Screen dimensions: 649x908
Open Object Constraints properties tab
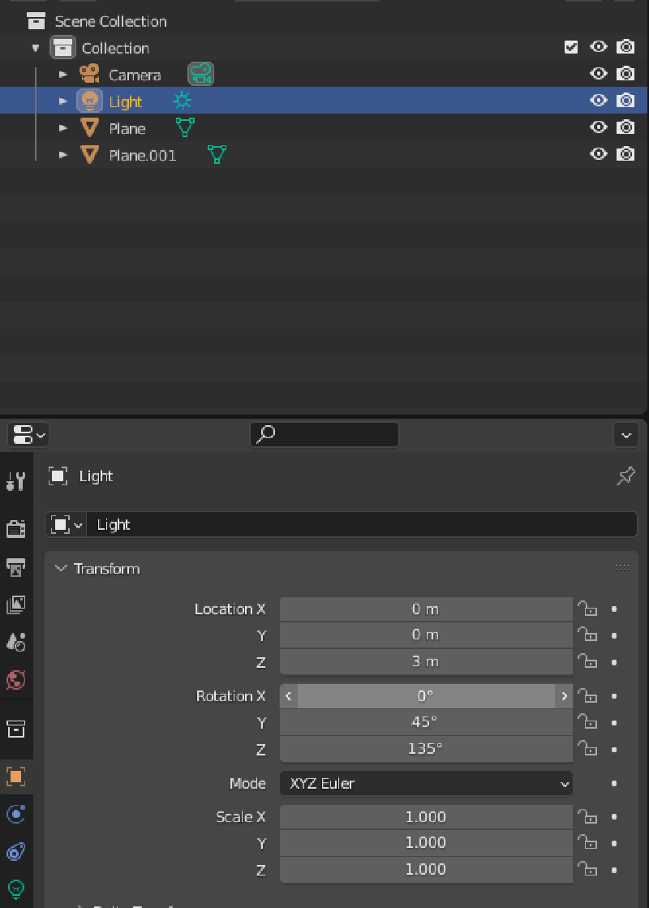(x=15, y=852)
